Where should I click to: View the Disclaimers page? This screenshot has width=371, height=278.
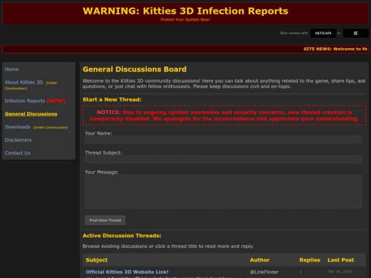click(19, 140)
